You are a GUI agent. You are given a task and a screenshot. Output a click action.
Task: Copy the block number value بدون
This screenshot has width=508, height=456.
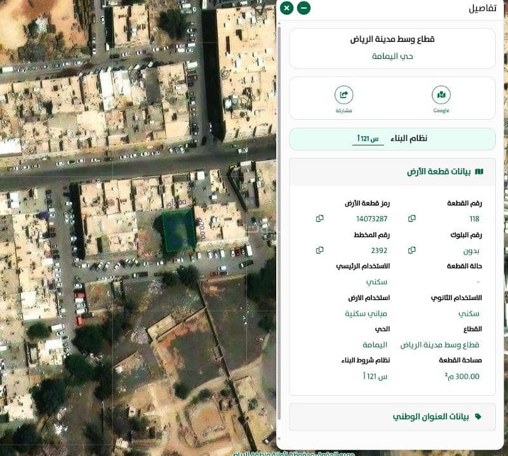412,251
